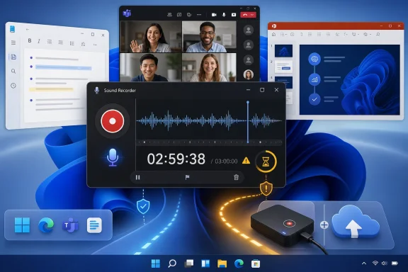Open the chat icon in Teams toolbar
The height and width of the screenshot is (272, 408).
click(x=179, y=15)
